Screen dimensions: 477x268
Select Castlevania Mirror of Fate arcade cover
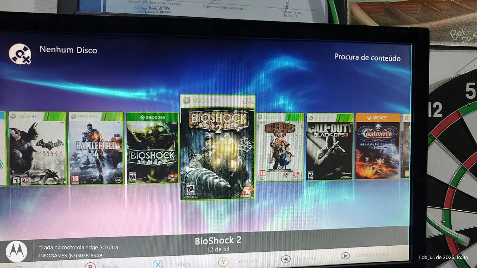(378, 147)
